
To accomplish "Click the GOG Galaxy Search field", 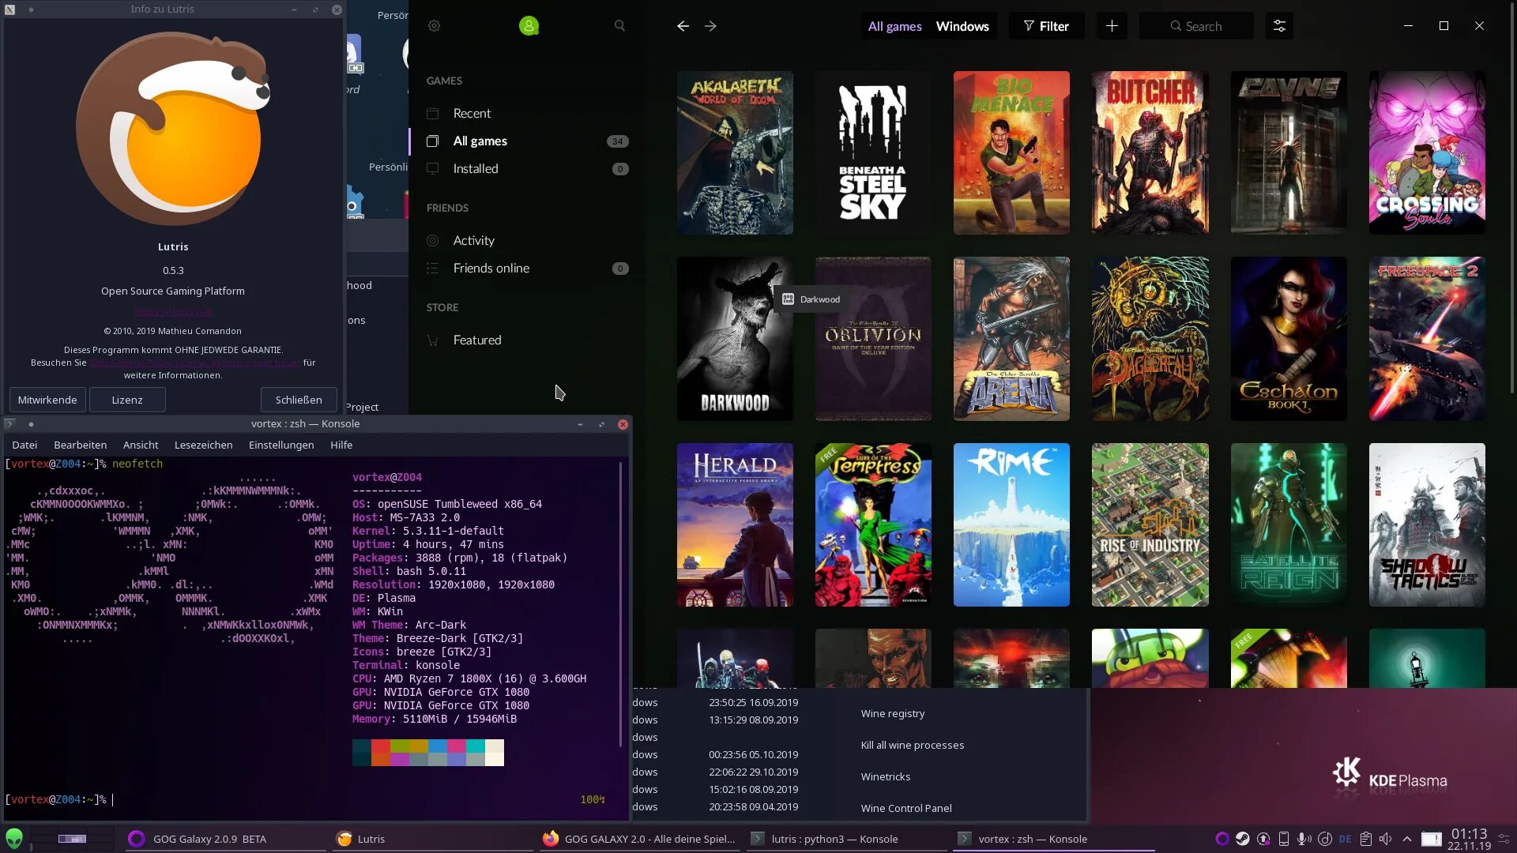I will (x=1196, y=26).
